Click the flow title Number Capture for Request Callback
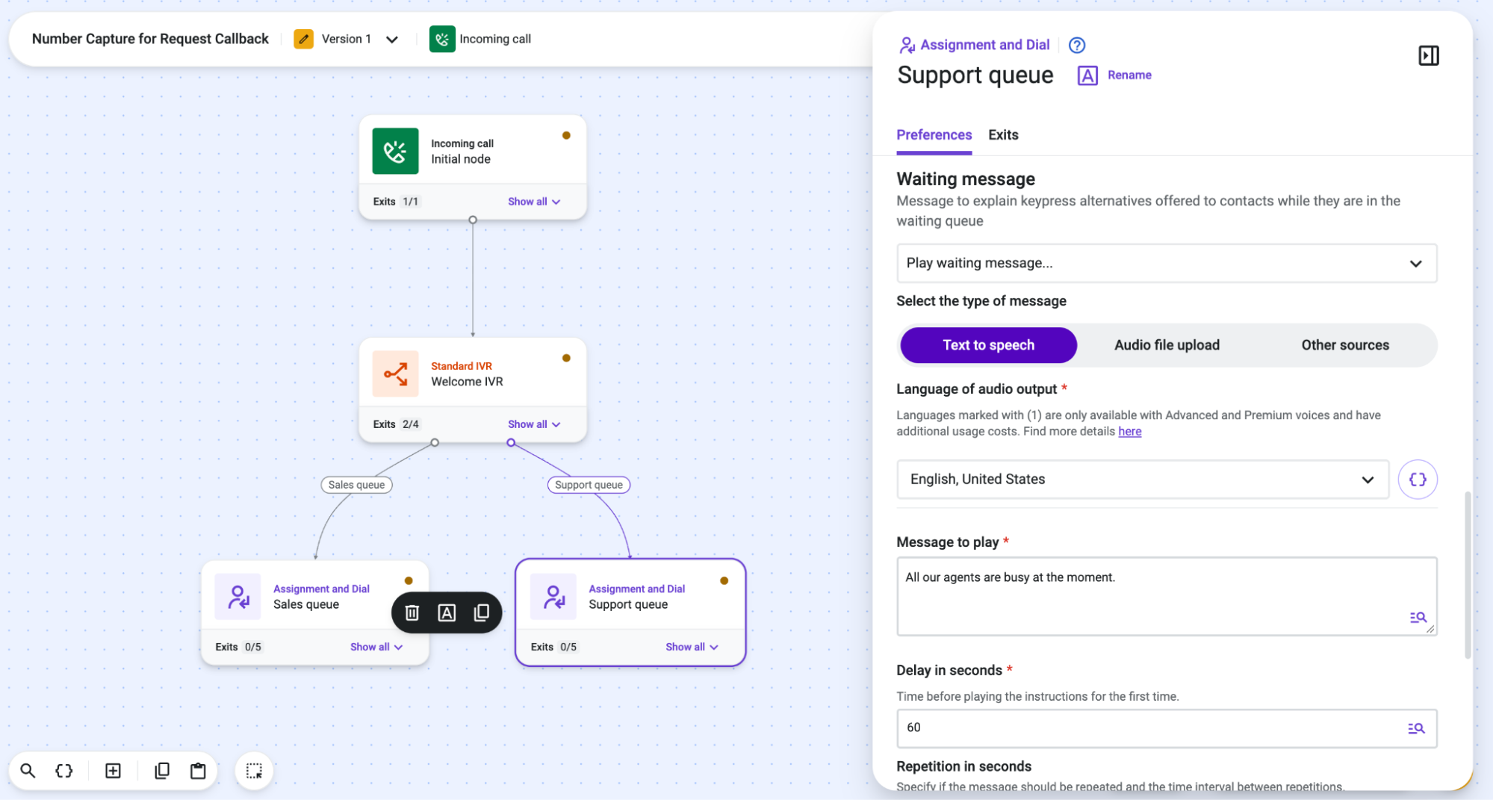This screenshot has height=800, width=1493. [150, 39]
